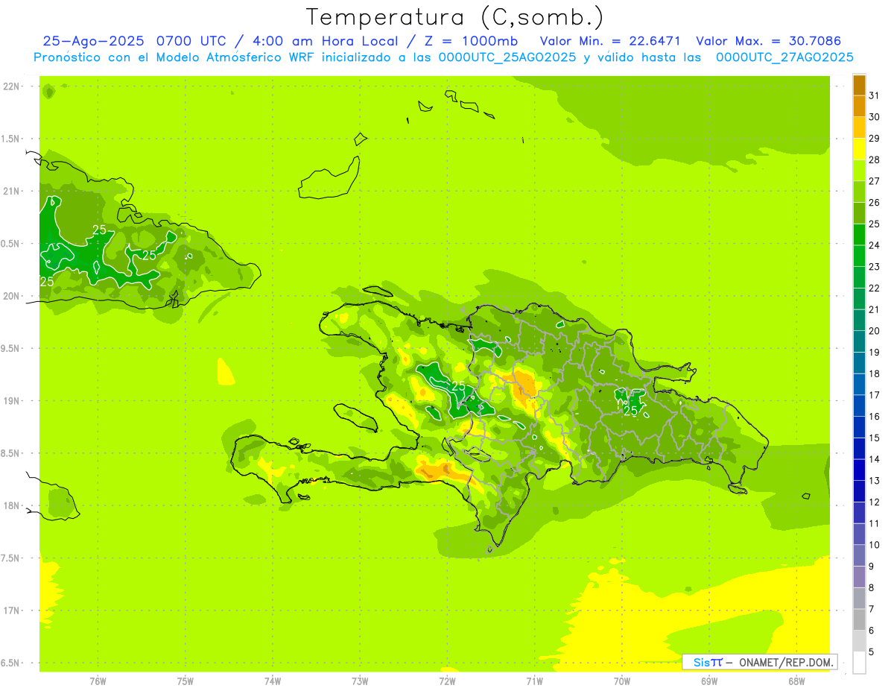
Task: Click "0000UTC_27AGO2025" valid-until time in subtitle
Action: pyautogui.click(x=784, y=57)
